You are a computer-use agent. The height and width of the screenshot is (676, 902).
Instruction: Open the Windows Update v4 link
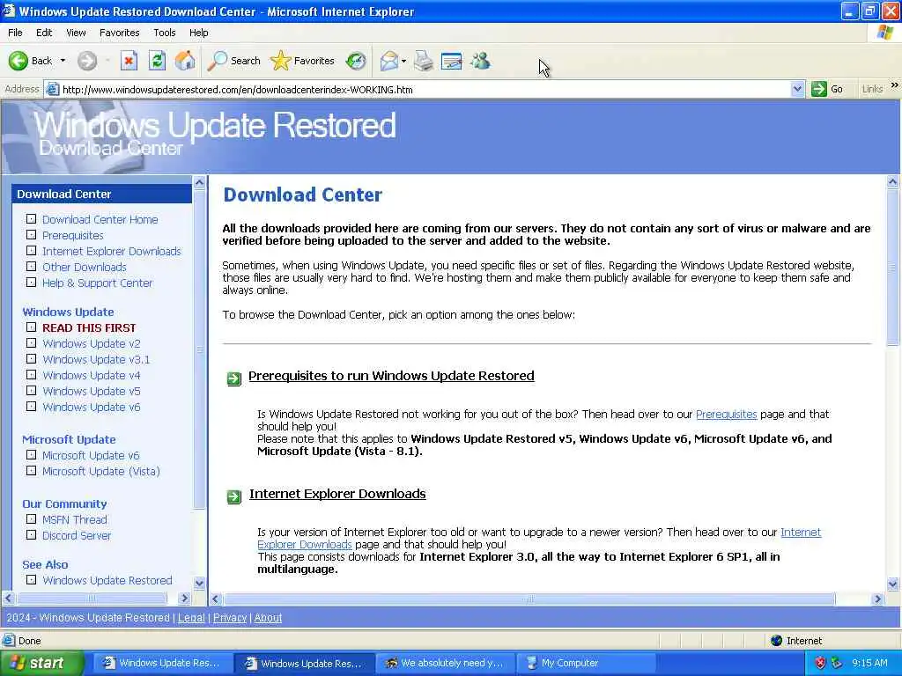click(x=92, y=375)
